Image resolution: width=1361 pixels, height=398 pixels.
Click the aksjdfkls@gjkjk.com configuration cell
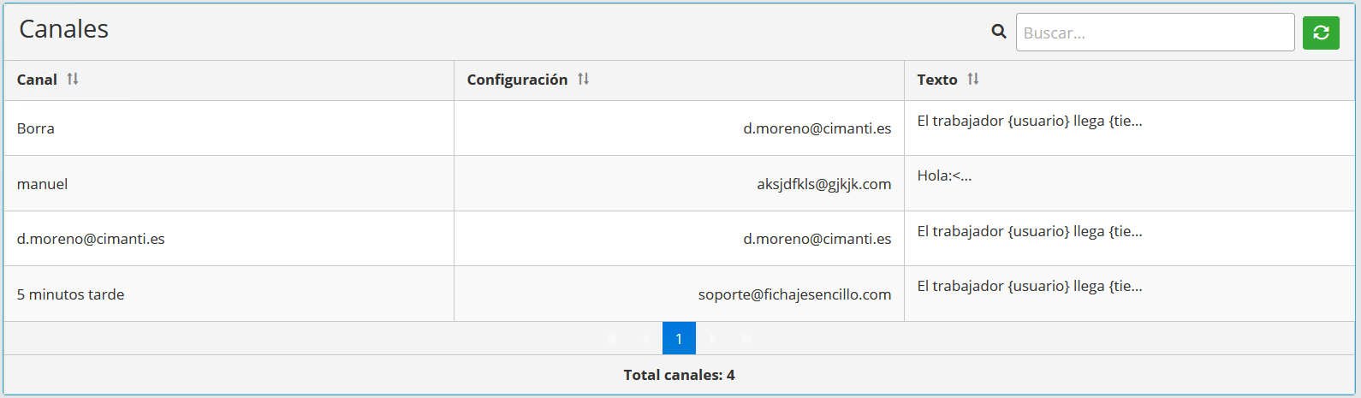click(x=823, y=184)
